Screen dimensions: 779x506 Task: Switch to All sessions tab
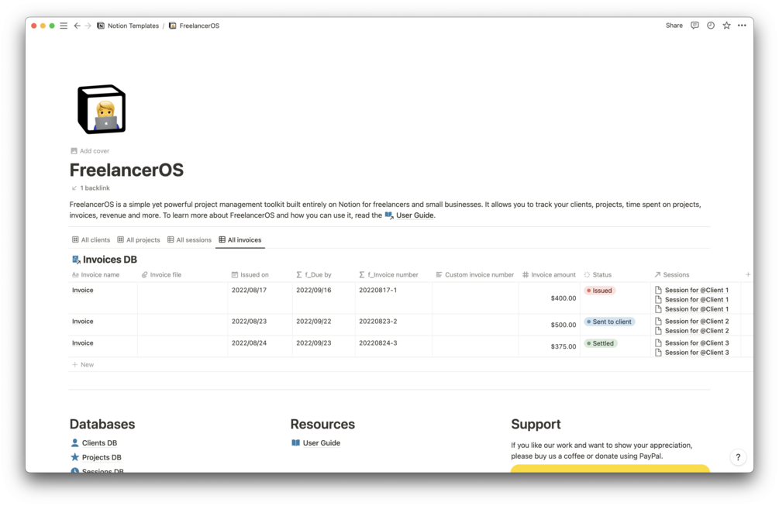tap(189, 240)
